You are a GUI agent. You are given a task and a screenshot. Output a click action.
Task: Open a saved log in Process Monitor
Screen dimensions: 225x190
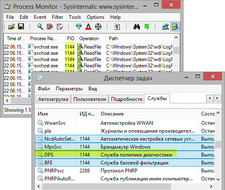[x=11, y=27]
